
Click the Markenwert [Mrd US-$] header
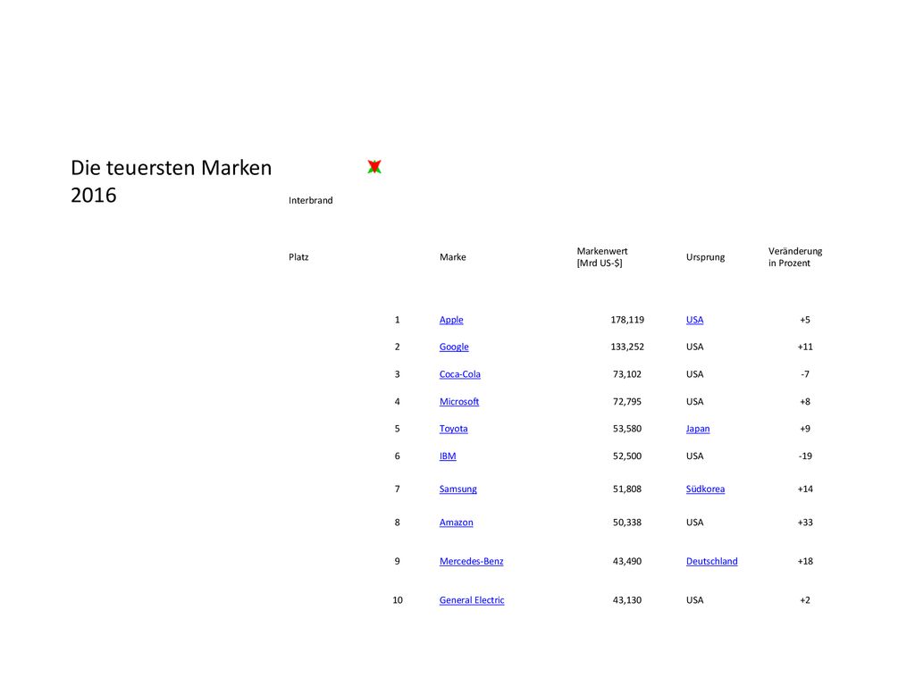pos(602,256)
